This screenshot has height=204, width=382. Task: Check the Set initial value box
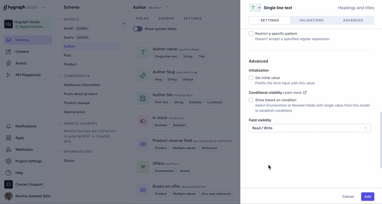[251, 78]
